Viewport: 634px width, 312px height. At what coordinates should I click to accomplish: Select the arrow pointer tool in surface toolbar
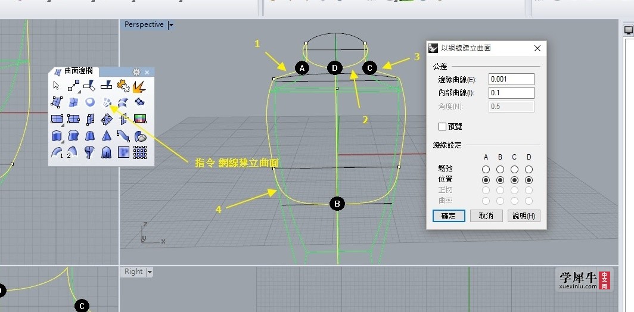56,86
